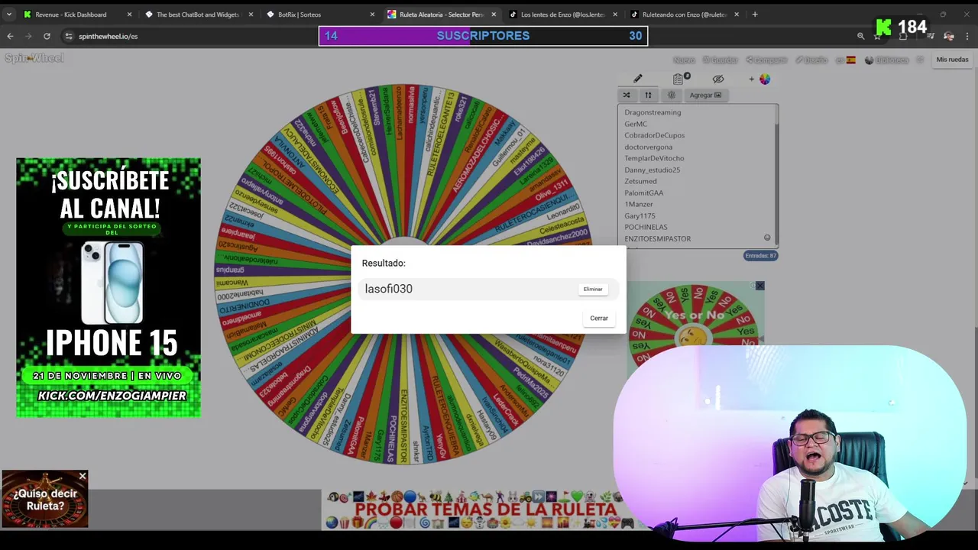
Task: Click entry GerMC in the list
Action: (x=636, y=124)
